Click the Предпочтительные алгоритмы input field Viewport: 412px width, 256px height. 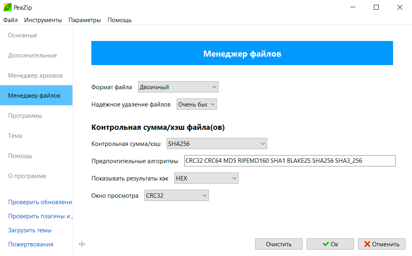click(x=290, y=161)
